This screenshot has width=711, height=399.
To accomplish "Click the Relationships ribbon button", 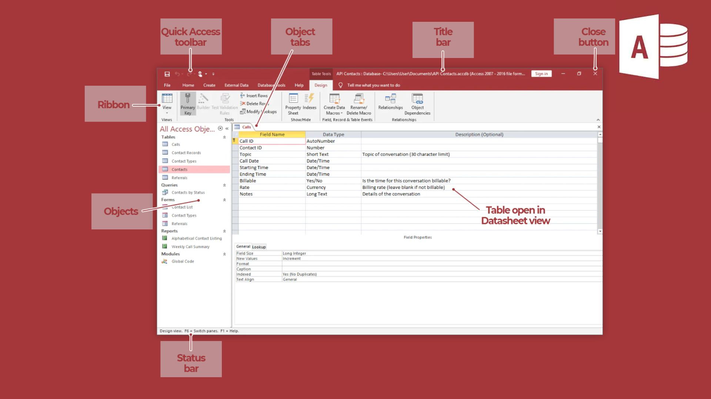I will tap(390, 102).
